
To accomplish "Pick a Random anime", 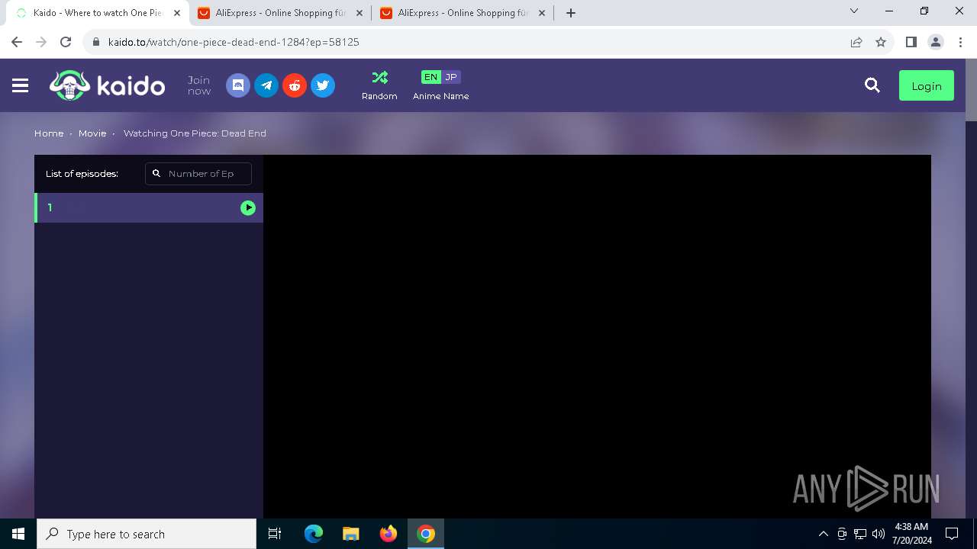I will pos(379,85).
